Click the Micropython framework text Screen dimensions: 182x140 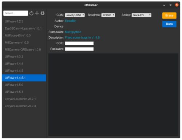pos(73,32)
